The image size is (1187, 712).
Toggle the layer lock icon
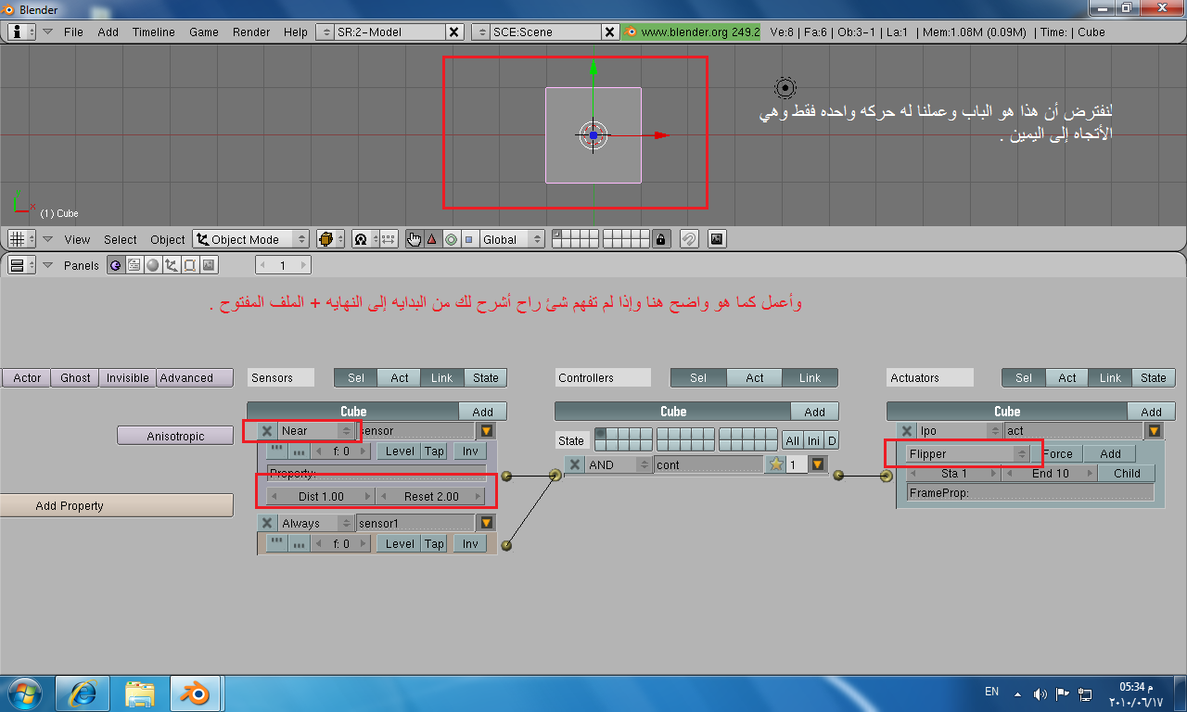pos(660,239)
